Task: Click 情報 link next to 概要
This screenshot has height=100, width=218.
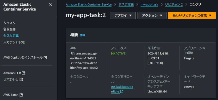Action: [x=82, y=35]
